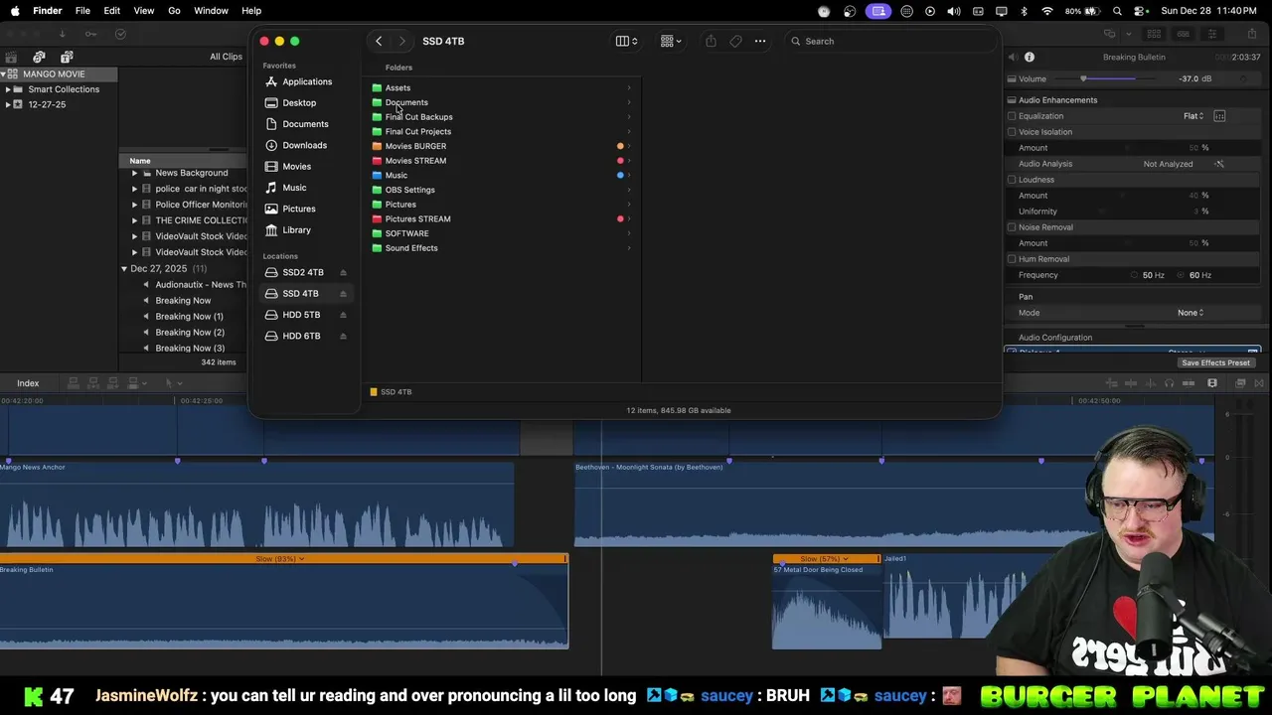Show Photos and Audio sidebar in Final Cut

click(39, 57)
